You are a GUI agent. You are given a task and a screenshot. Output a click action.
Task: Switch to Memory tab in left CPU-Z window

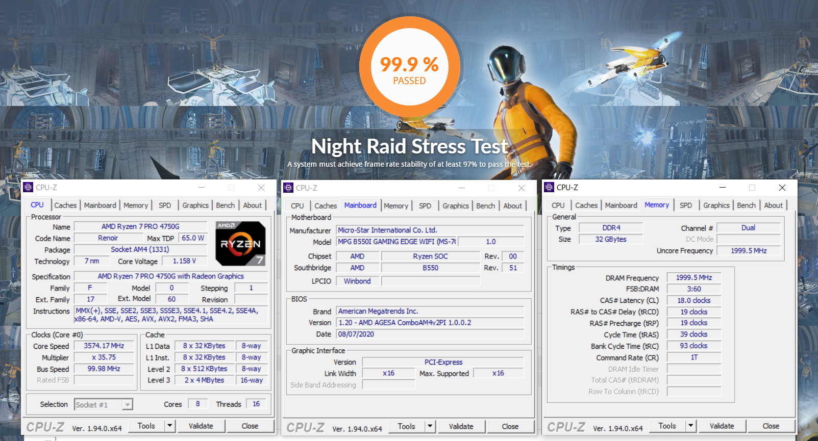coord(136,205)
